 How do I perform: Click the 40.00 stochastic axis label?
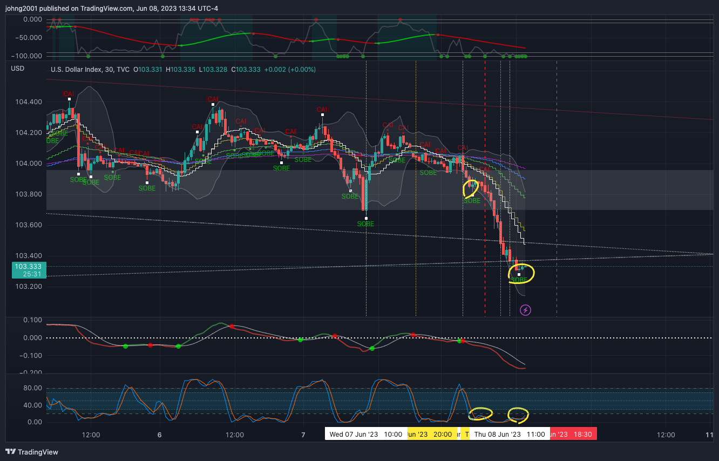click(33, 405)
